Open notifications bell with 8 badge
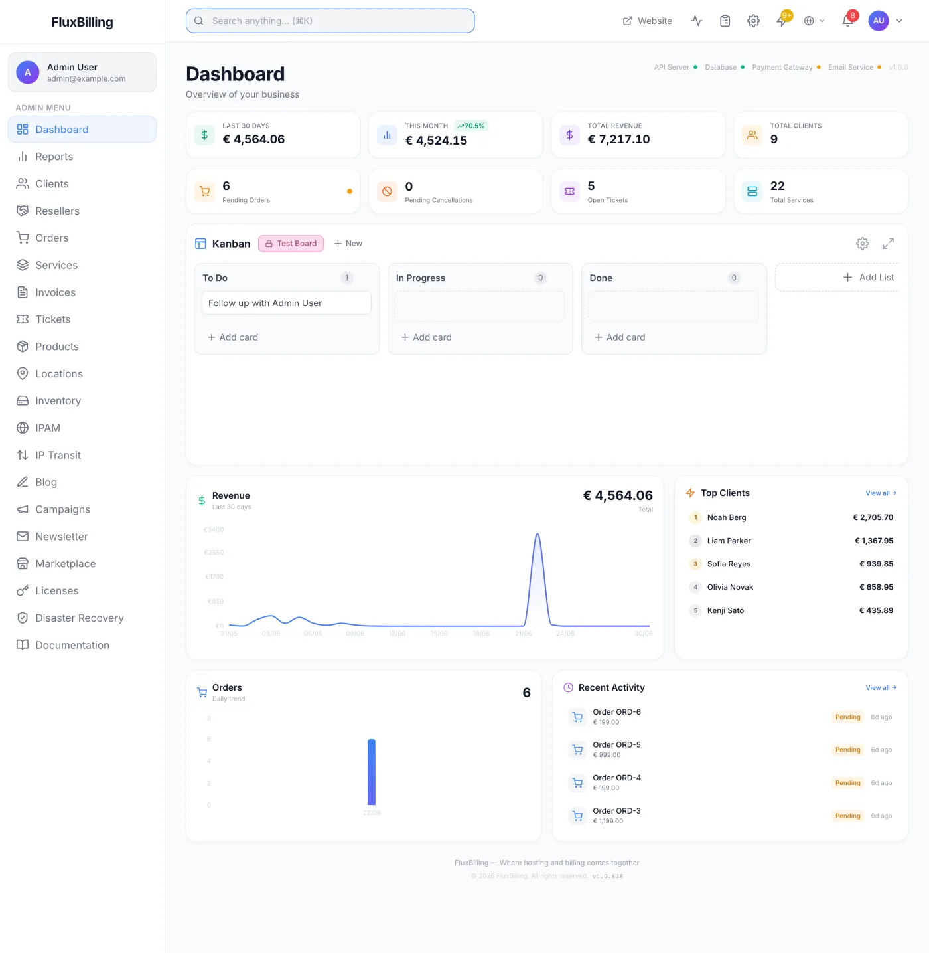Viewport: 929px width, 953px height. (847, 21)
